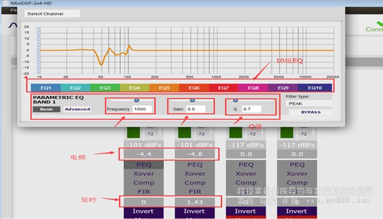The image size is (383, 219).
Task: Click the Frequency input field showing 1000
Action: pos(142,109)
